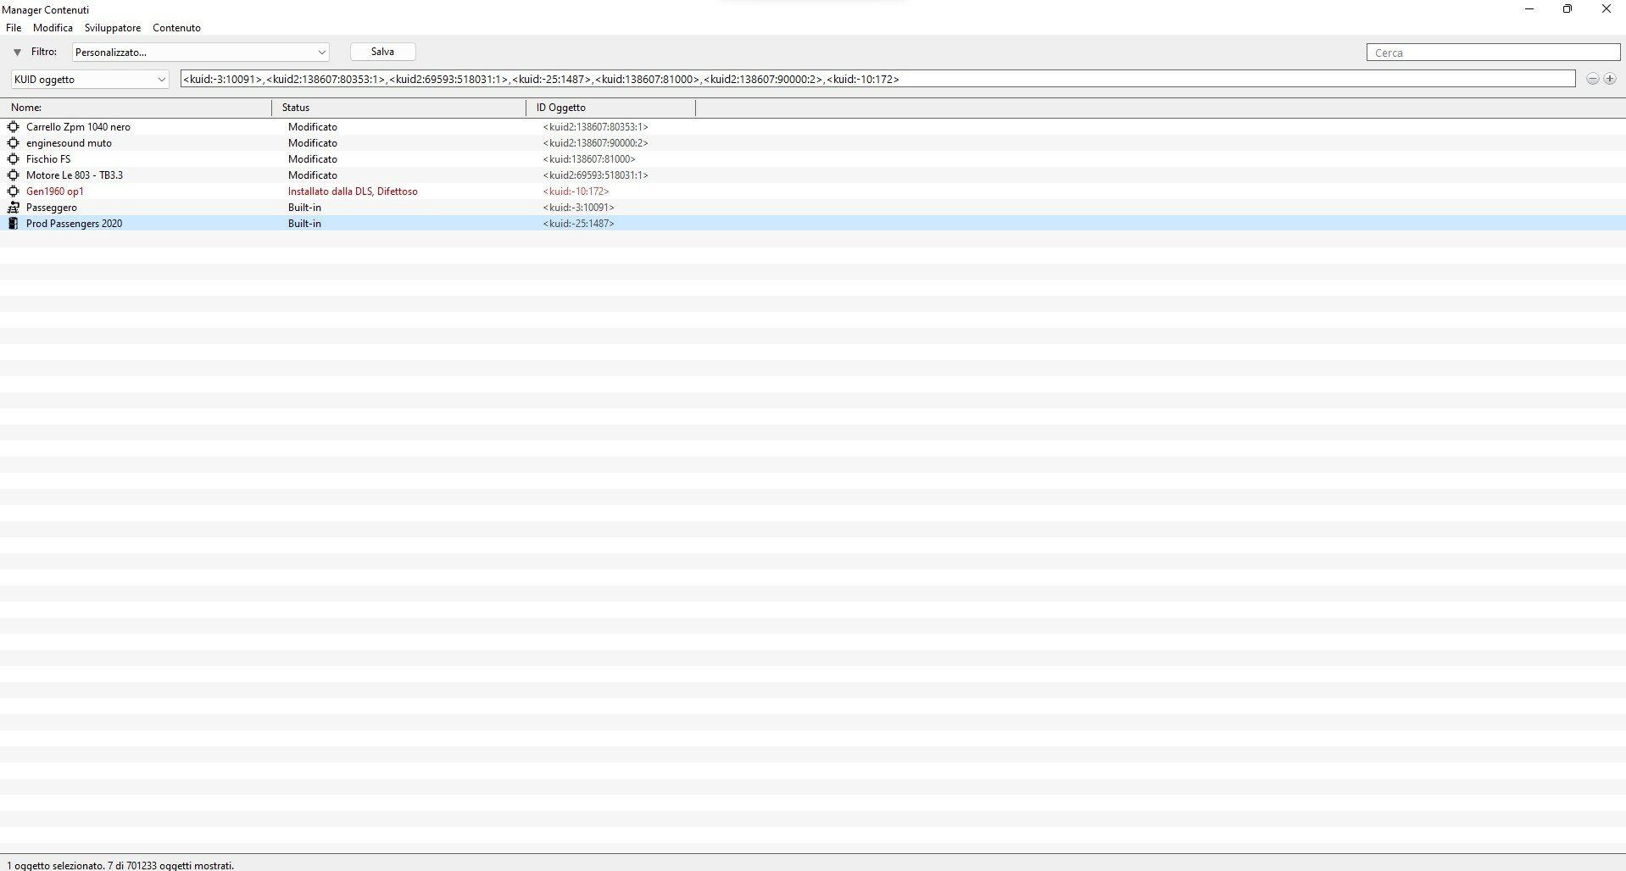This screenshot has width=1626, height=871.
Task: Minimize the Manager Contenuti window
Action: pos(1529,9)
